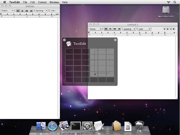This screenshot has height=135, width=180.
Task: Open Terminal from the Dock
Action: tap(75, 126)
